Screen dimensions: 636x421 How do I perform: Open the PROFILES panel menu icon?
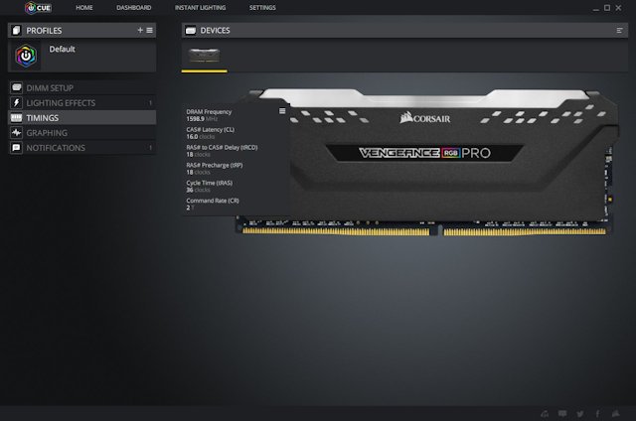[150, 30]
